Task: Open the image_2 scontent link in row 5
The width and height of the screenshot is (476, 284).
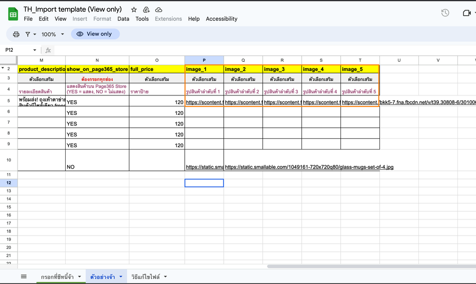Action: click(x=243, y=102)
